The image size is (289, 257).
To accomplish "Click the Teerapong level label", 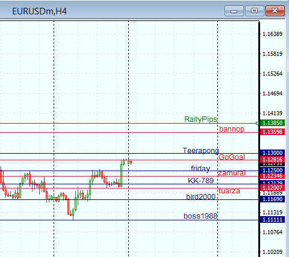I will pyautogui.click(x=200, y=151).
